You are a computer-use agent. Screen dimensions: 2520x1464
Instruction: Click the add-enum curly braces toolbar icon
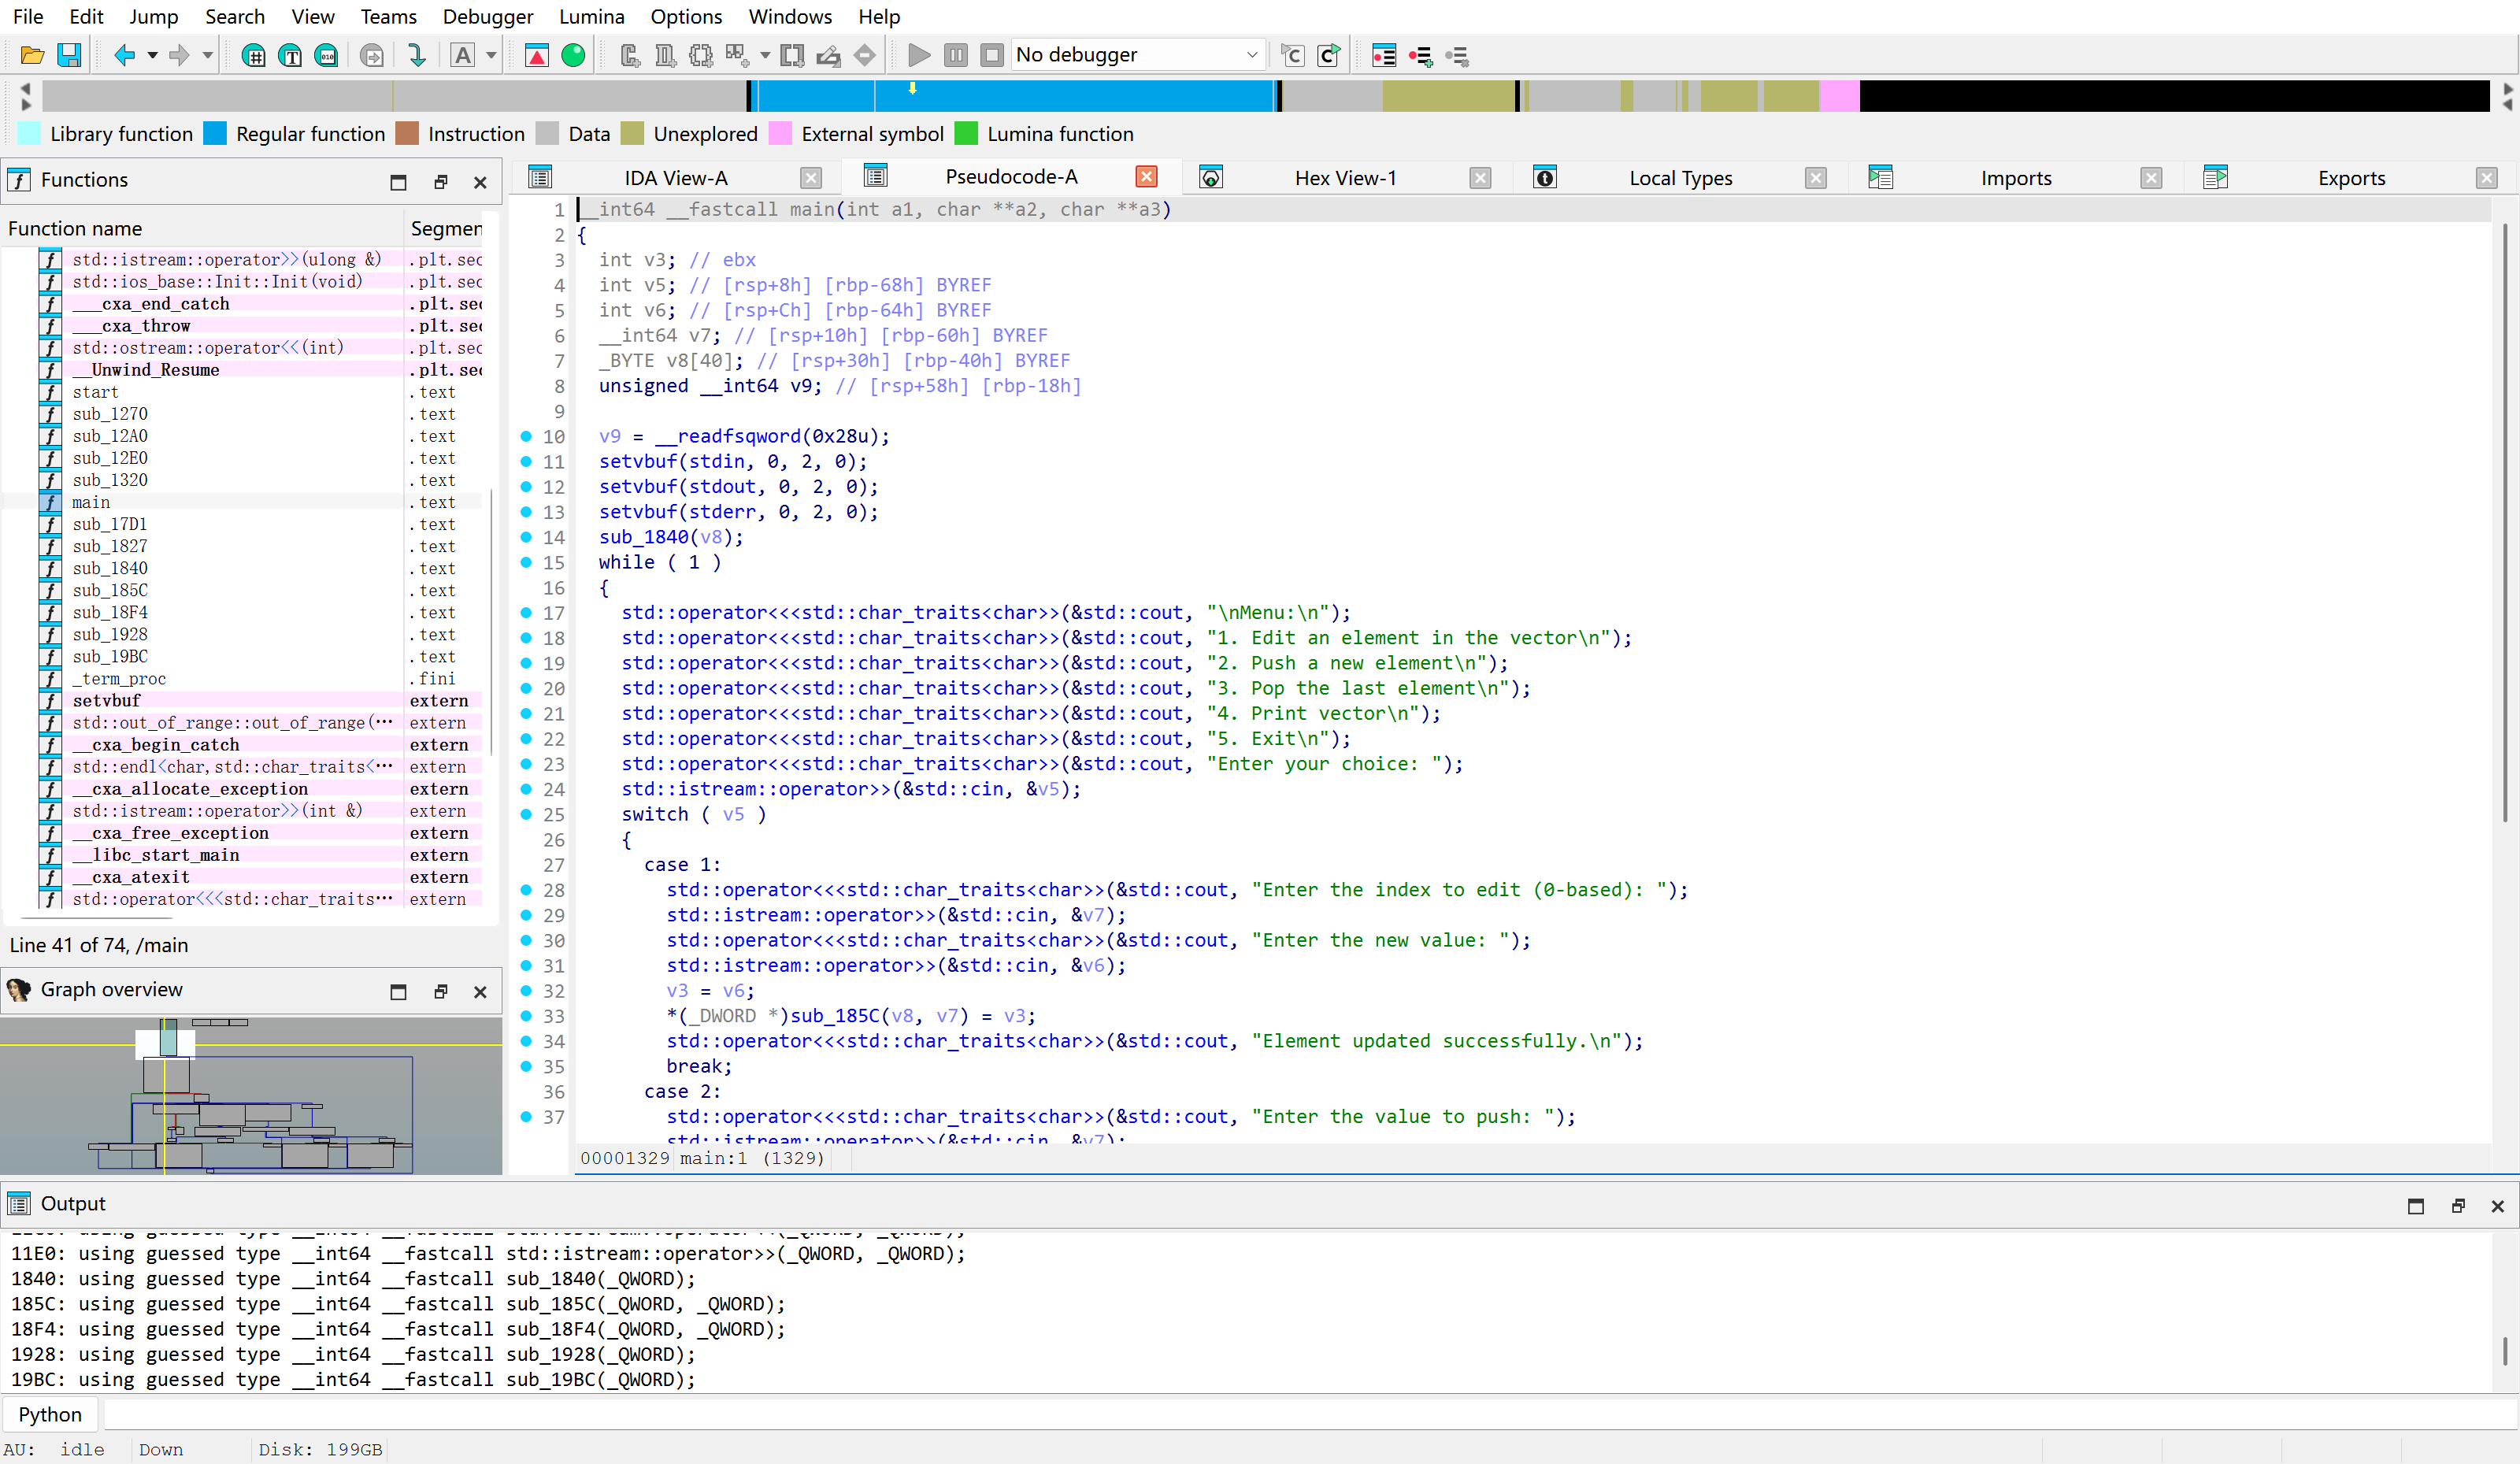(x=701, y=55)
